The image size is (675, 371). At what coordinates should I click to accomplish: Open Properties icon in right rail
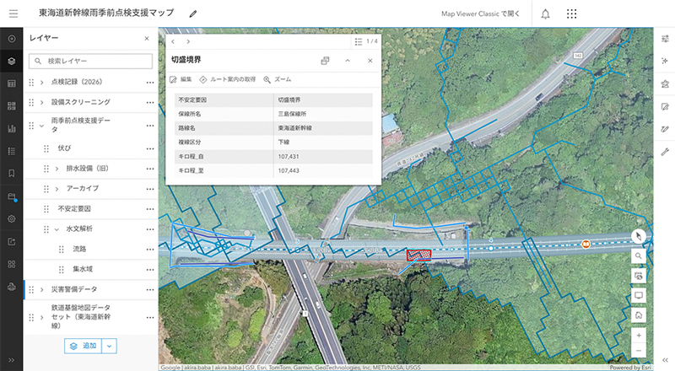pyautogui.click(x=665, y=39)
